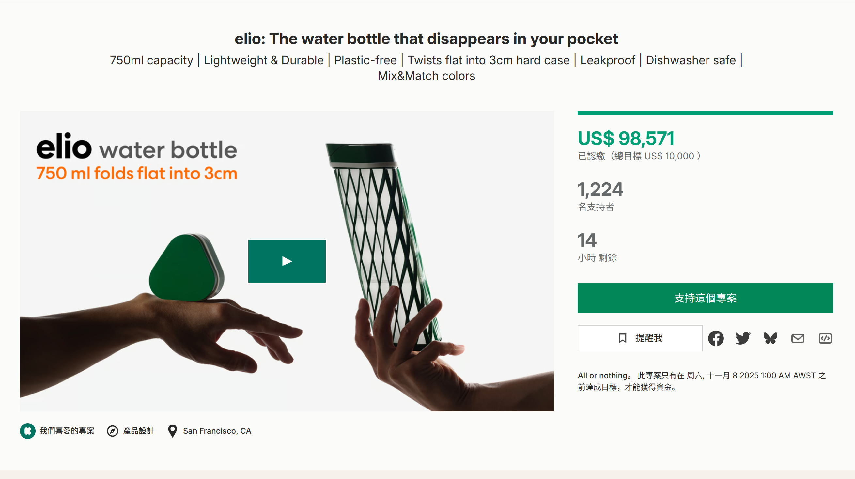Viewport: 855px width, 479px height.
Task: Share the project on Facebook
Action: (x=716, y=338)
